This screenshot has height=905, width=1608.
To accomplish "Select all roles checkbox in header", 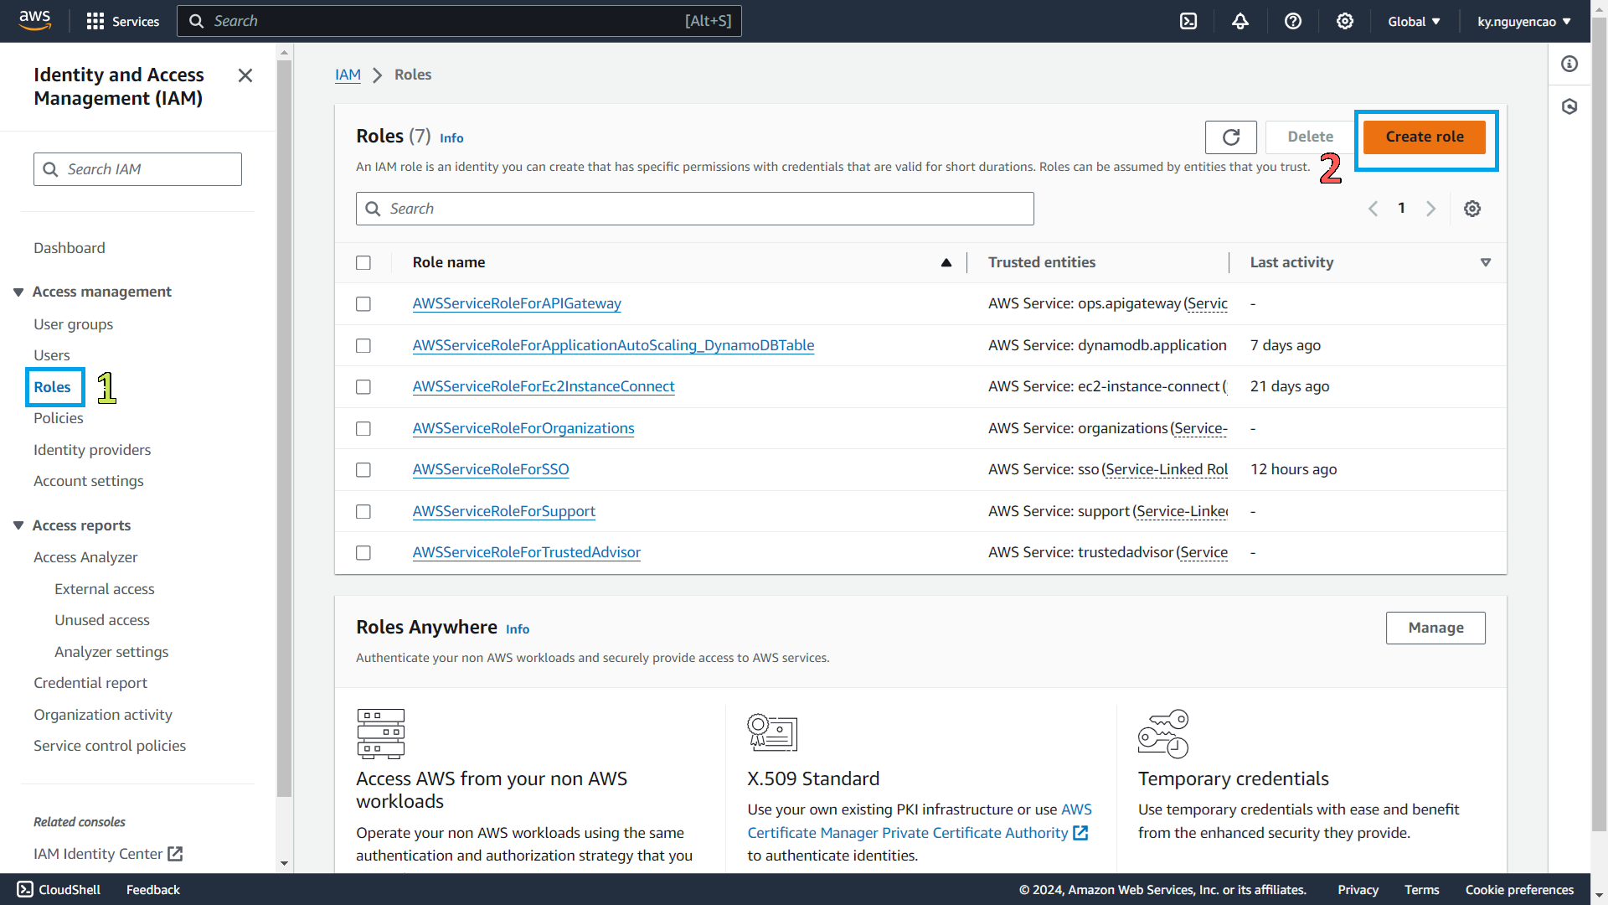I will [x=363, y=263].
